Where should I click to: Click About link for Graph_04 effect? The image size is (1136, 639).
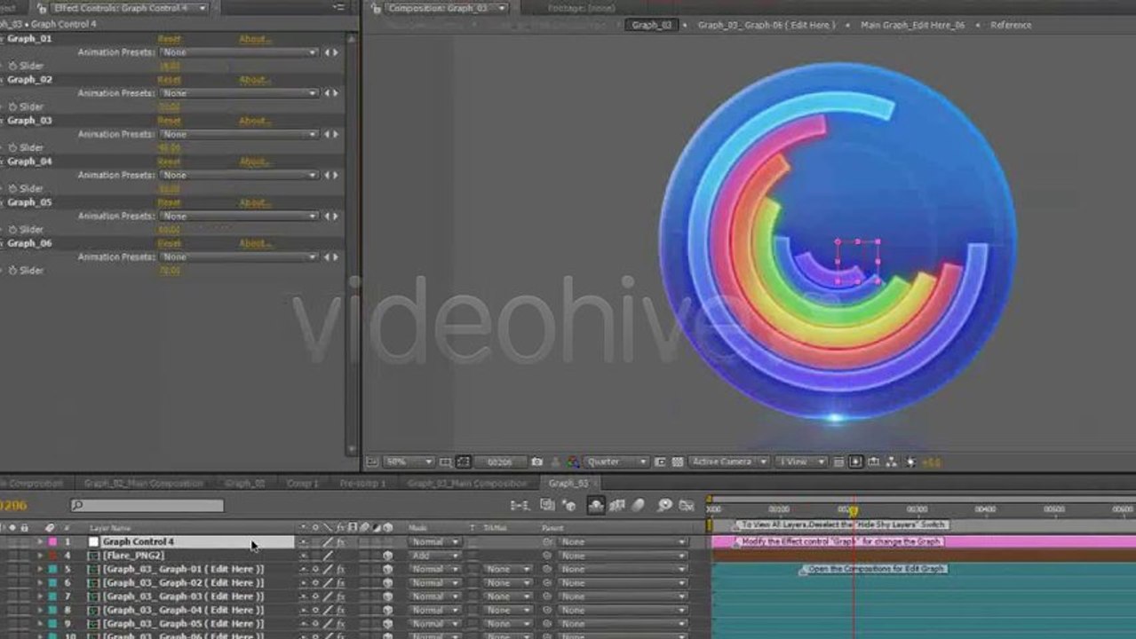coord(255,162)
